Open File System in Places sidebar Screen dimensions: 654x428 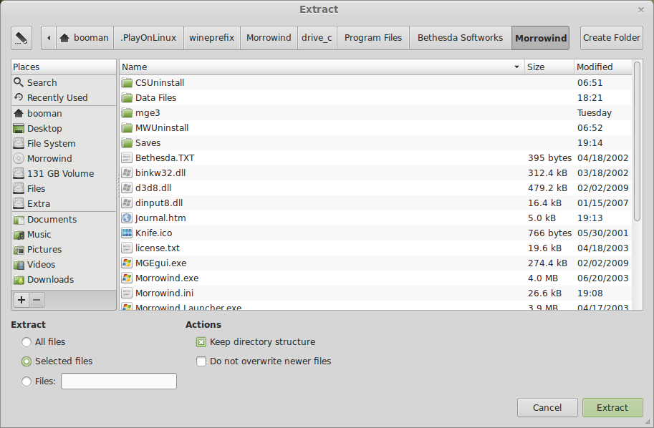[64, 143]
